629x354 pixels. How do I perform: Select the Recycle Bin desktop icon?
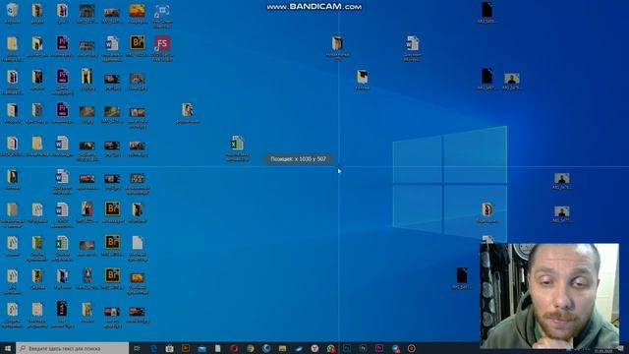(x=13, y=13)
